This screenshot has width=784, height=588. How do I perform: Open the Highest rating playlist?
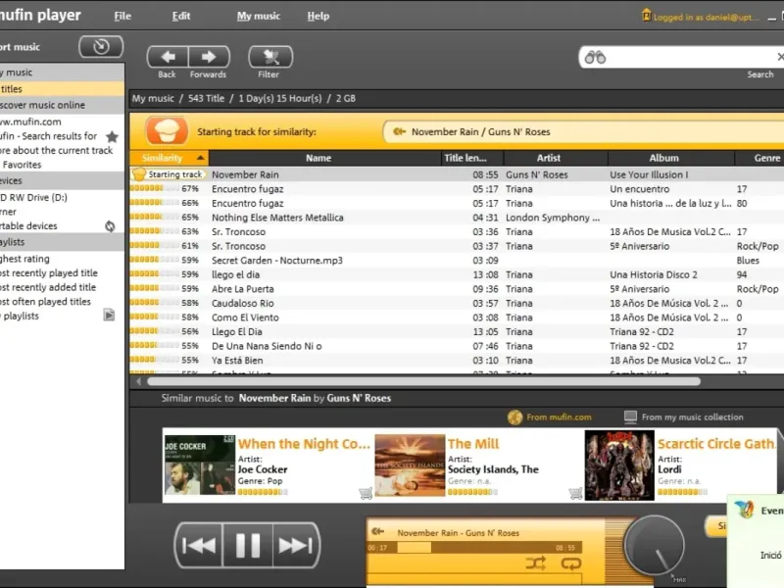[24, 259]
